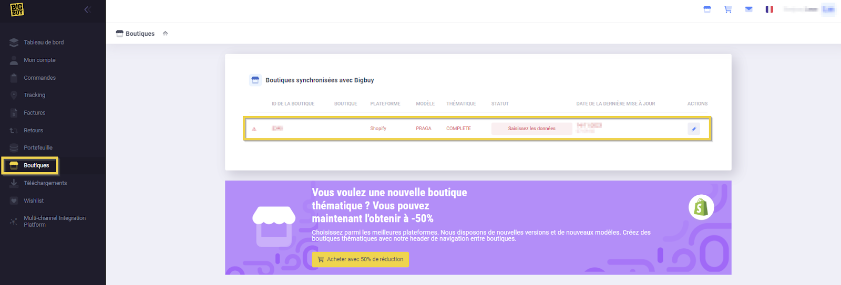841x285 pixels.
Task: Select Tracking in sidebar
Action: click(x=34, y=95)
